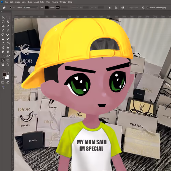The width and height of the screenshot is (171, 171).
Task: Select the Path Selection arrow tool
Action: click(3, 60)
